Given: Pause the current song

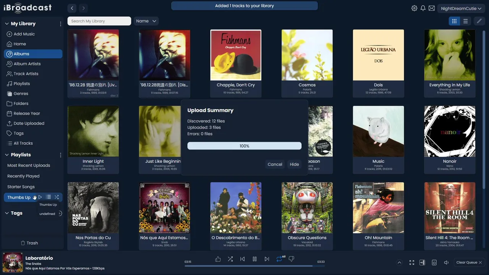Looking at the screenshot, I should click(255, 259).
